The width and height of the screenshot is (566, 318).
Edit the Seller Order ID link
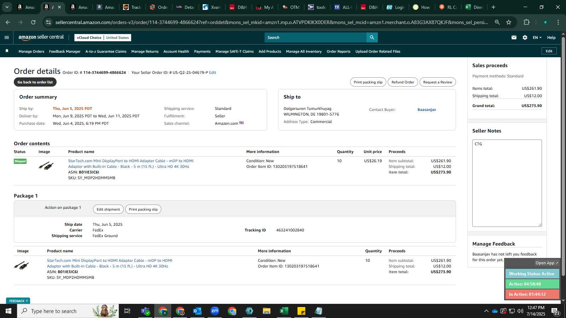[x=213, y=72]
